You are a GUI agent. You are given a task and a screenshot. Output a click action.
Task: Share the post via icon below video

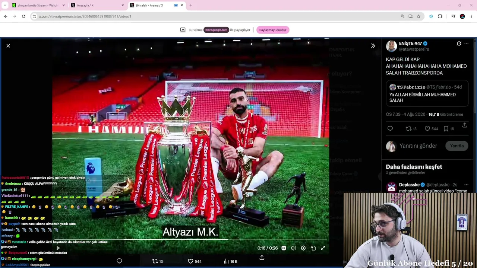pyautogui.click(x=262, y=258)
